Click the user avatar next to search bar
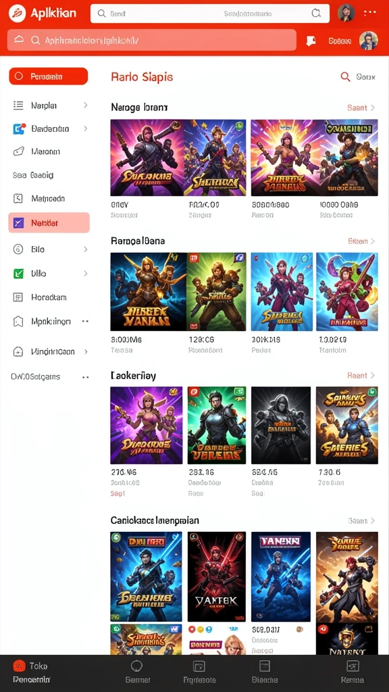The height and width of the screenshot is (692, 389). (346, 14)
